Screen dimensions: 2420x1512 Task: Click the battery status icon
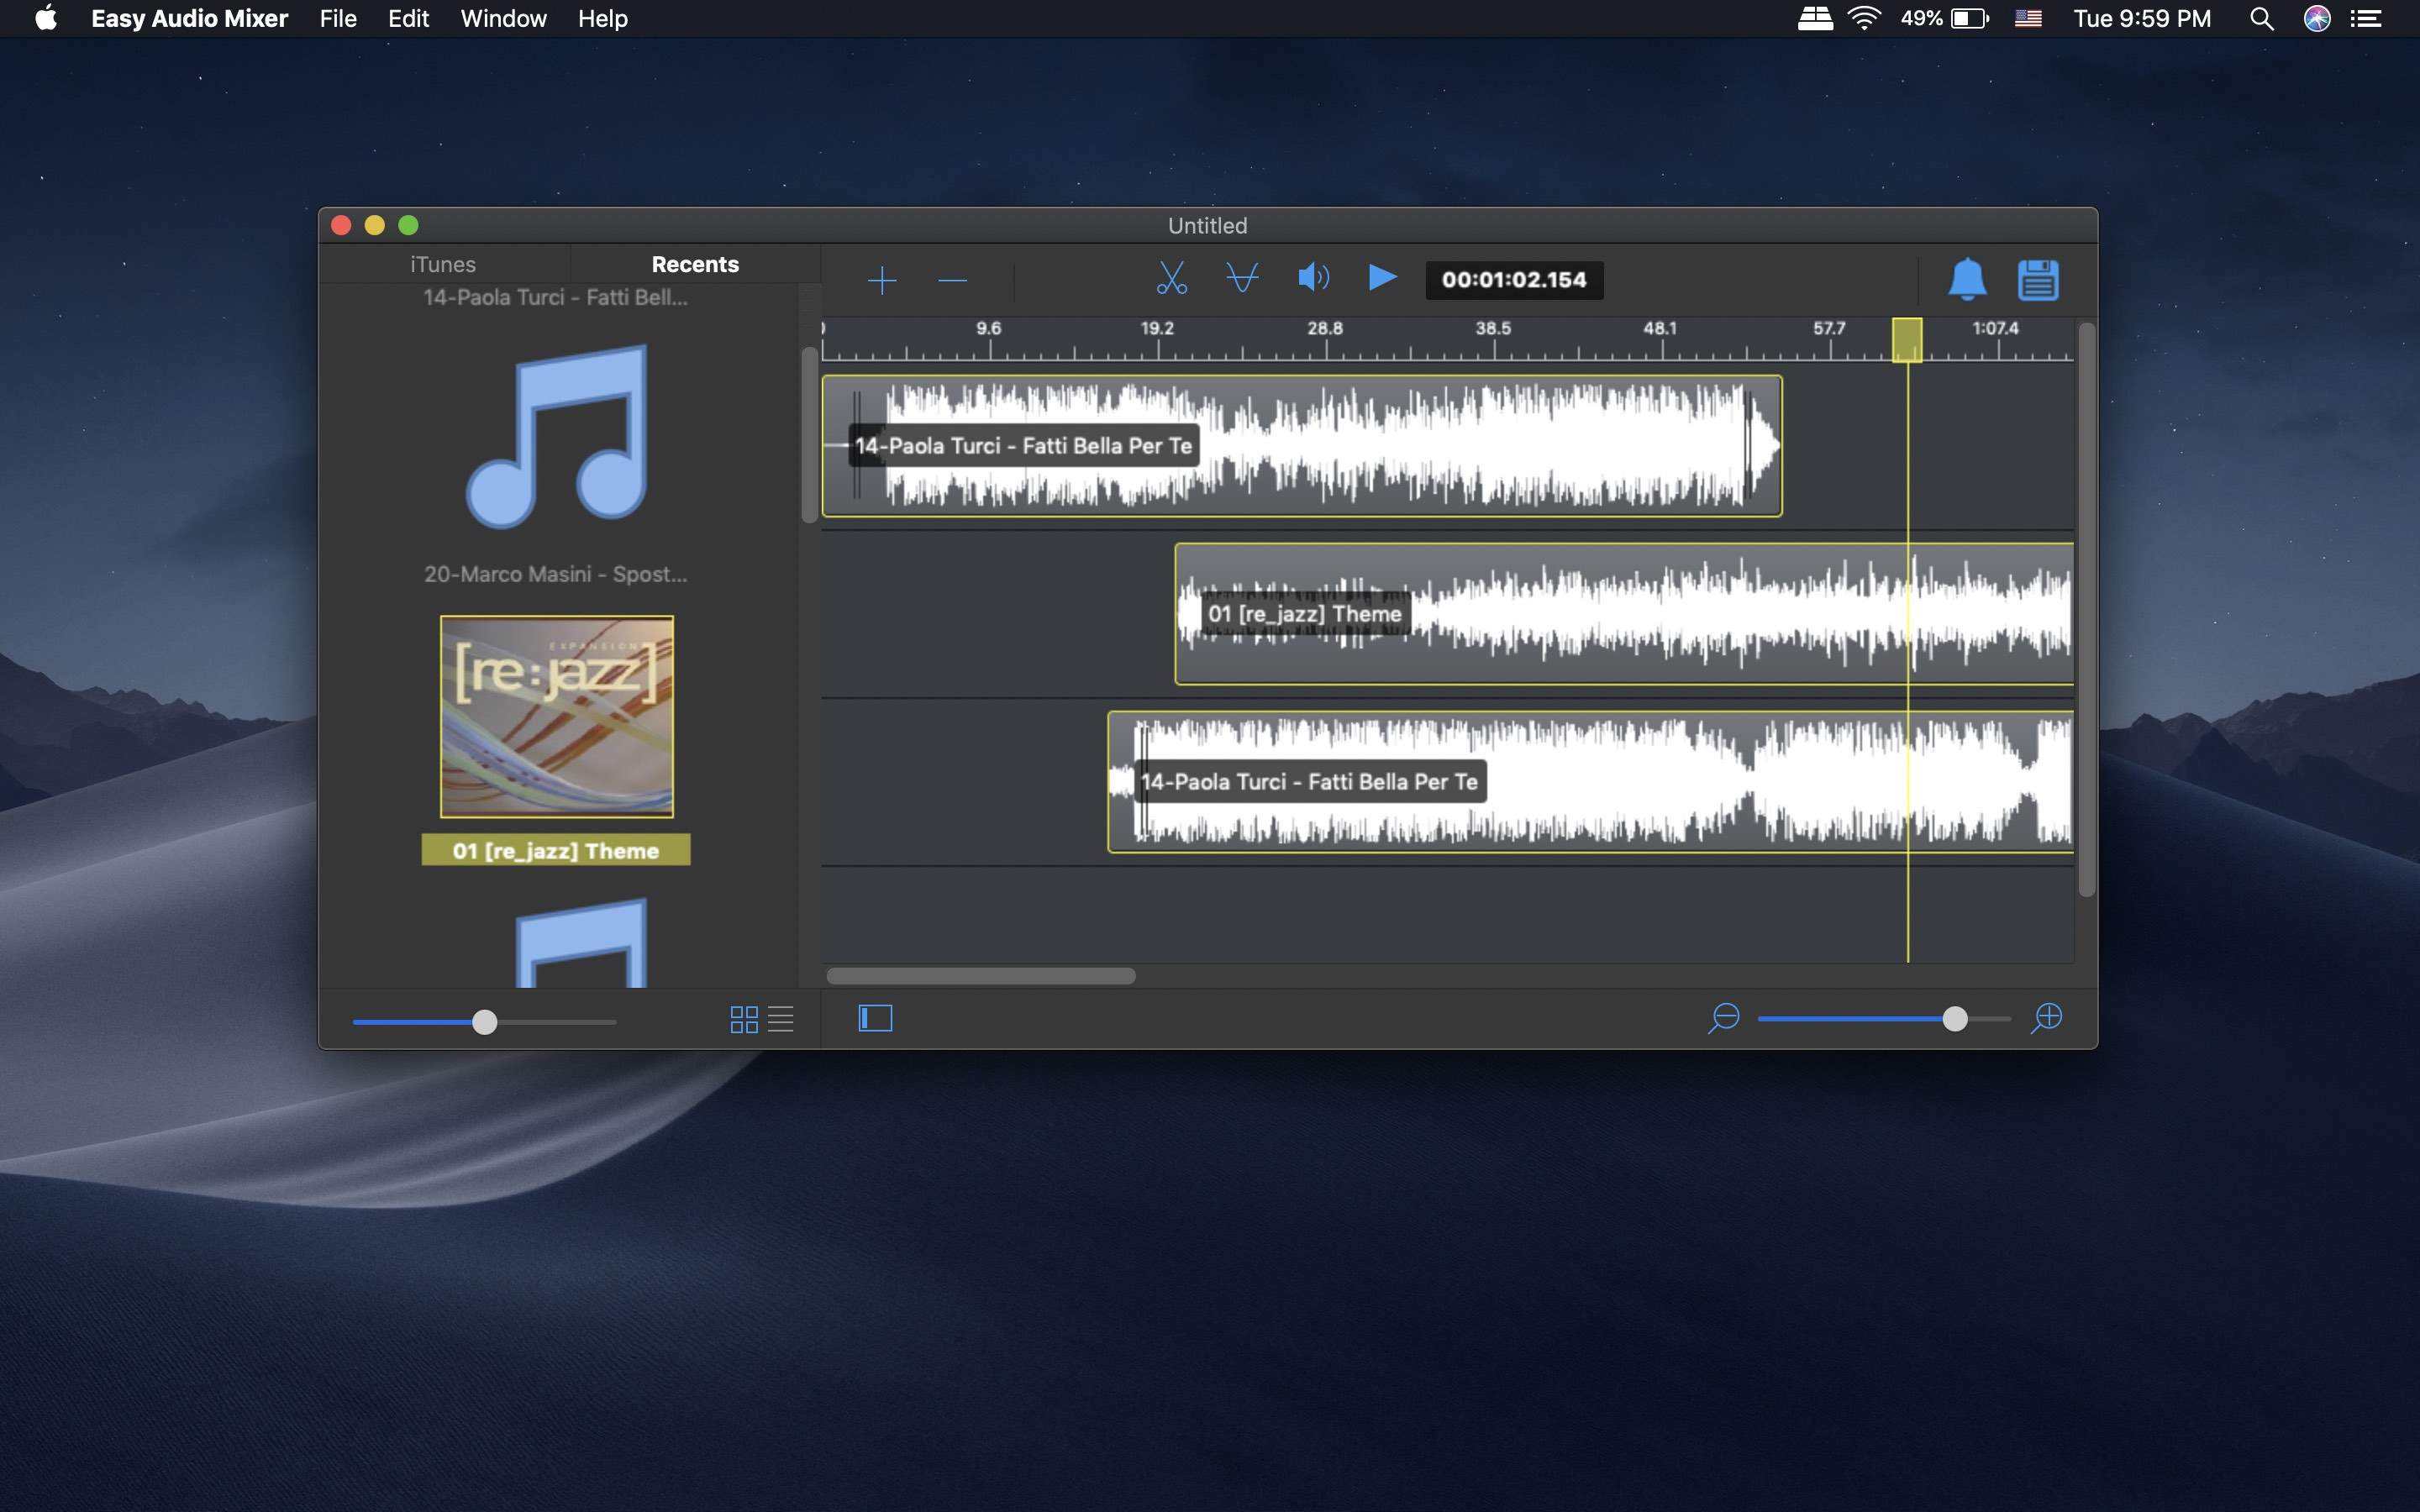tap(1969, 18)
